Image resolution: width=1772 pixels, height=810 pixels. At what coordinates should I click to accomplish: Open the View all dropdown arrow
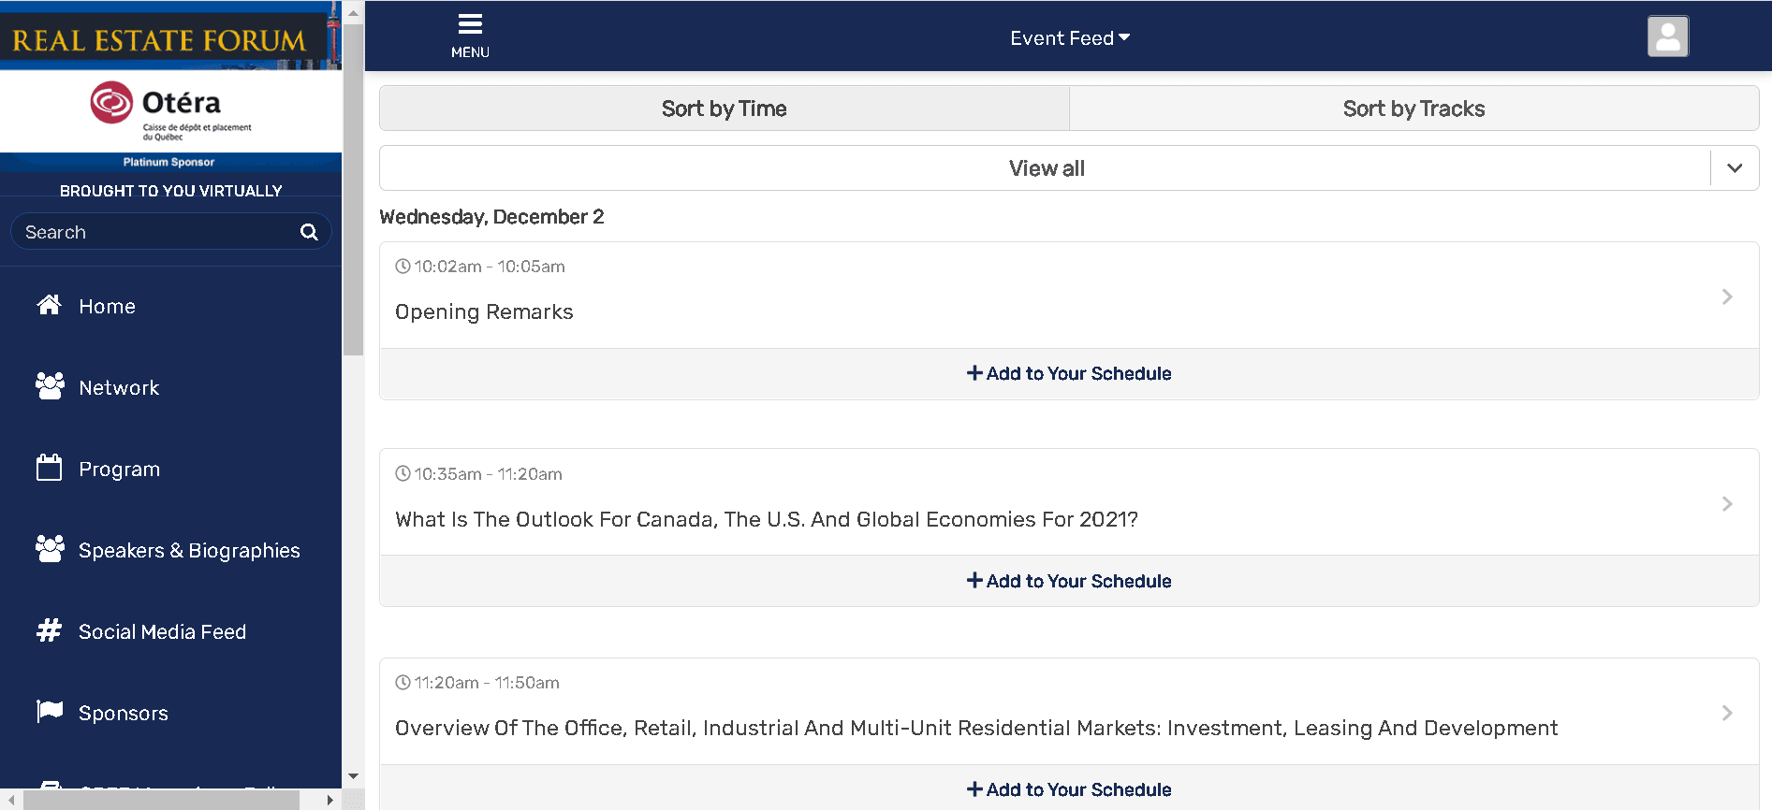(1735, 168)
